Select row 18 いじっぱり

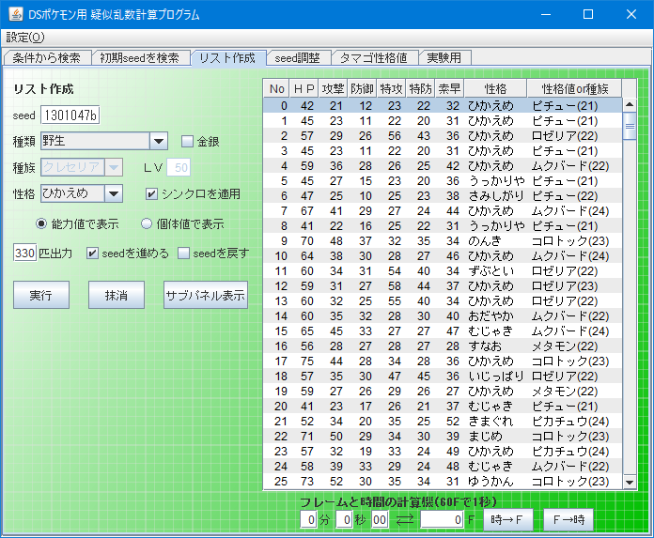click(443, 376)
